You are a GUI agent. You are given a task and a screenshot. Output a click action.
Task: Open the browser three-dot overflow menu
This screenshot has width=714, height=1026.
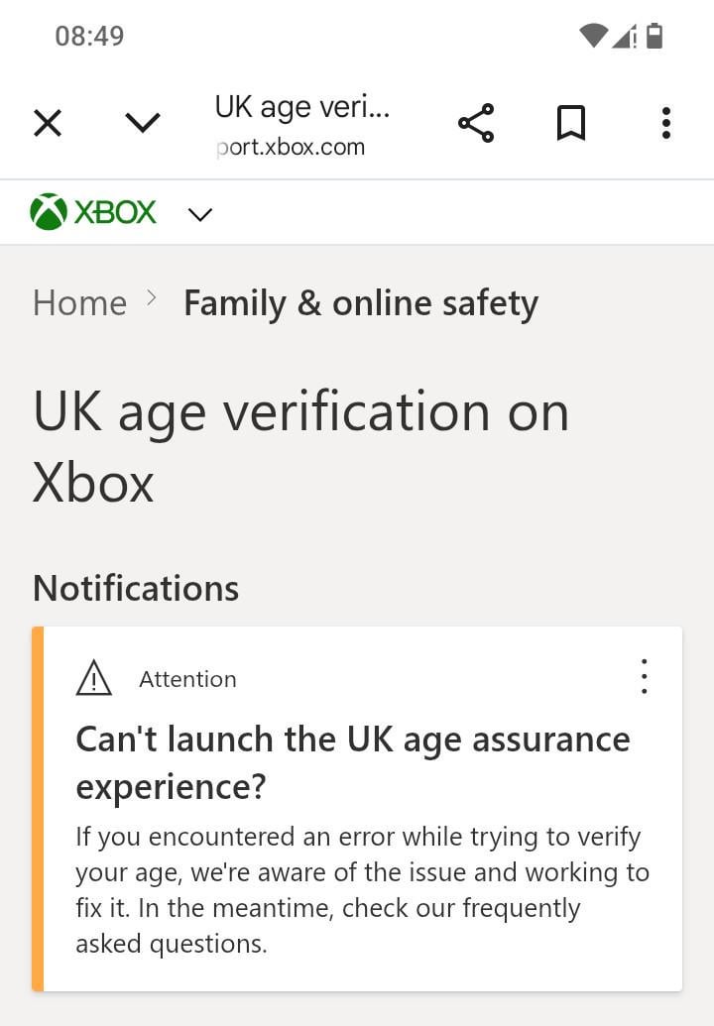666,124
